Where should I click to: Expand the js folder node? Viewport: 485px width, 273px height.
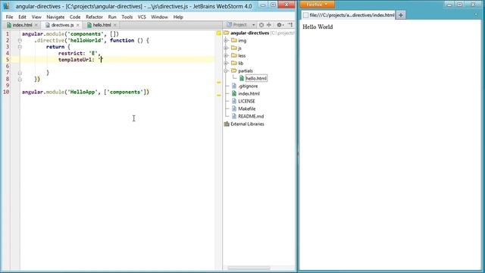(226, 48)
